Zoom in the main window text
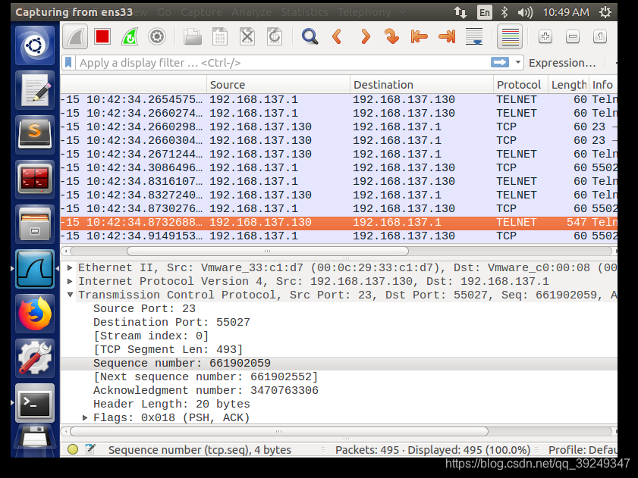 coord(545,36)
